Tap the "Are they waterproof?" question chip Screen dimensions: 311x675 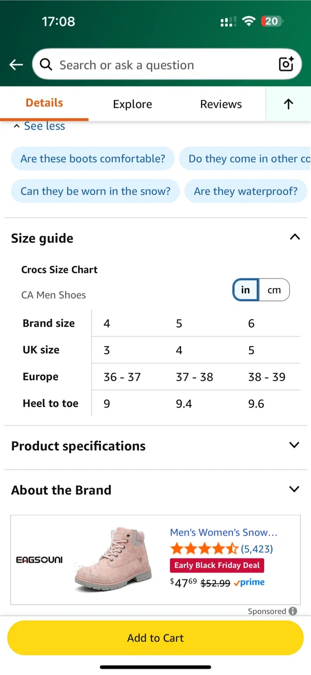point(245,191)
